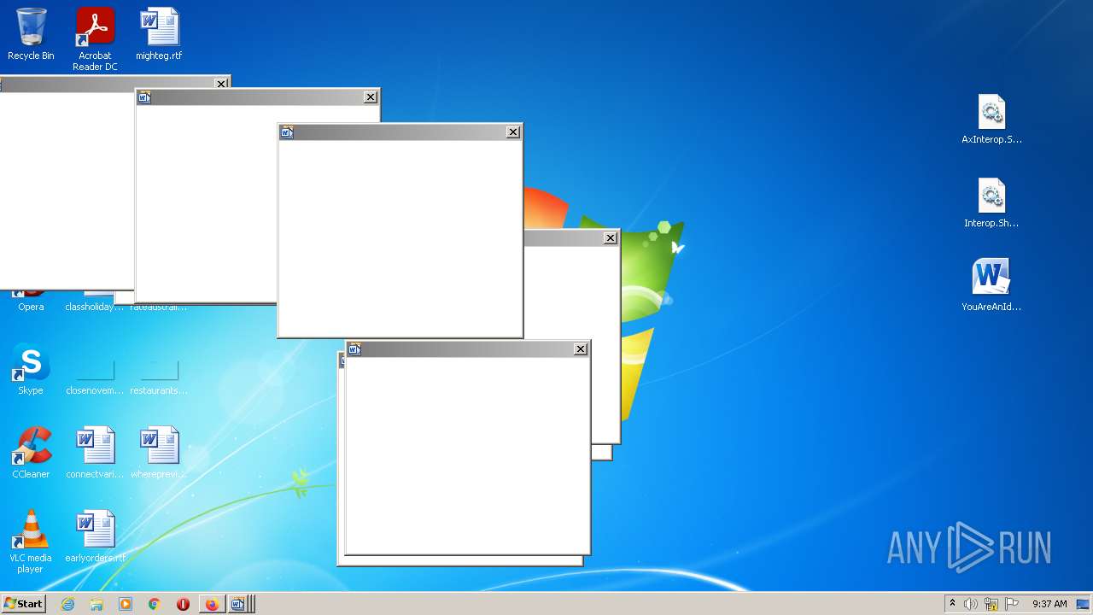Switch to the Word taskbar button
This screenshot has height=615, width=1093.
click(x=238, y=604)
